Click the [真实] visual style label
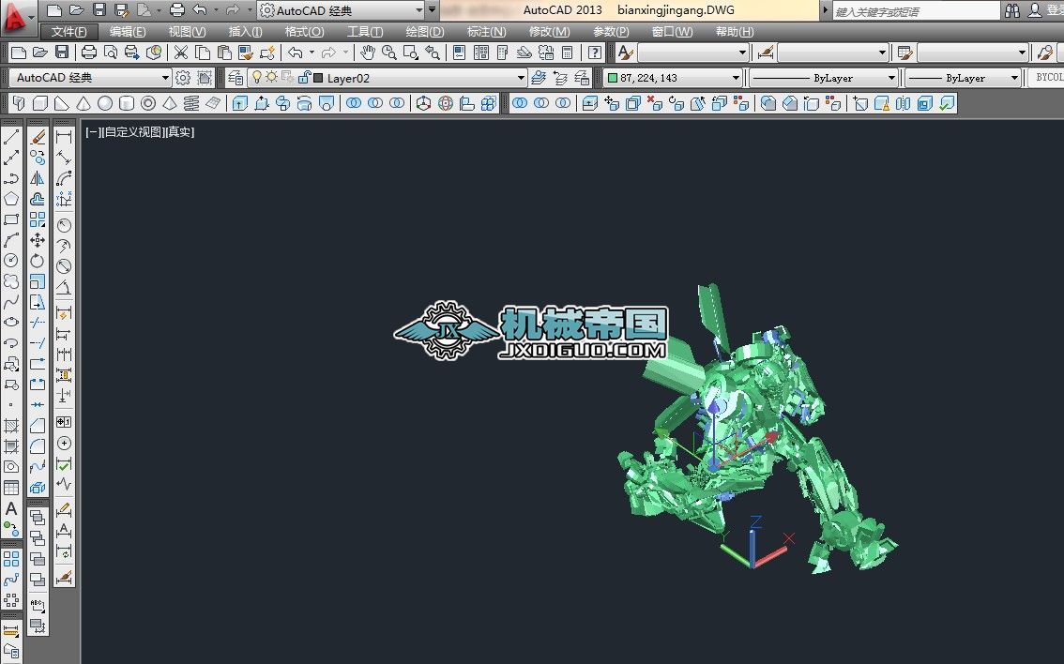The height and width of the screenshot is (664, 1064). [180, 131]
